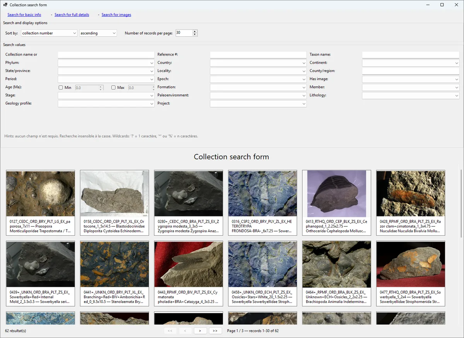Click the Reference # input field
Viewport: 464px width, 338px height.
258,55
